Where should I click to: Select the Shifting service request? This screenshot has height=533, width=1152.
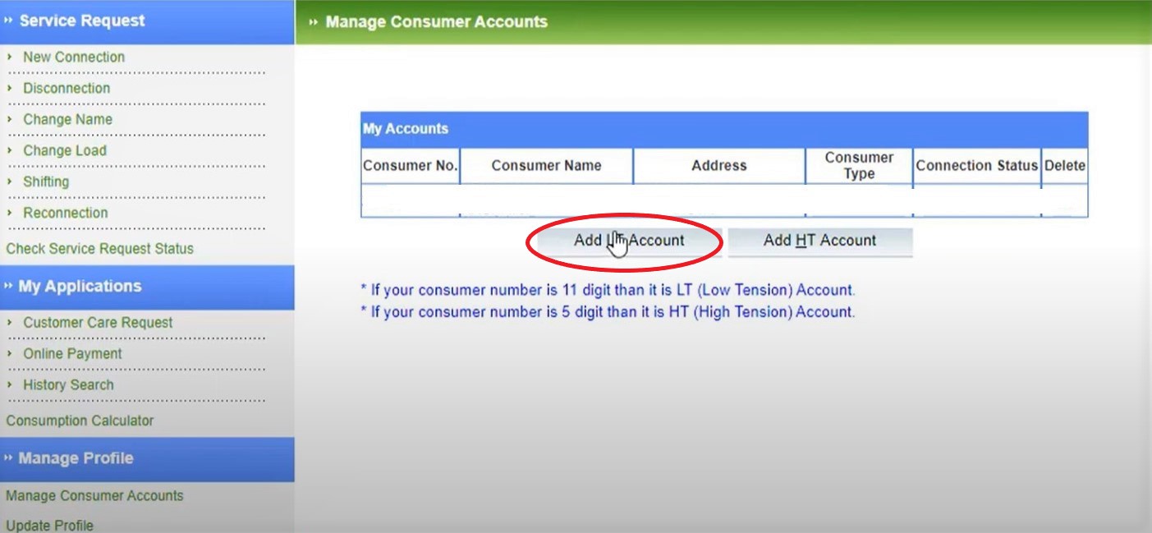point(46,182)
